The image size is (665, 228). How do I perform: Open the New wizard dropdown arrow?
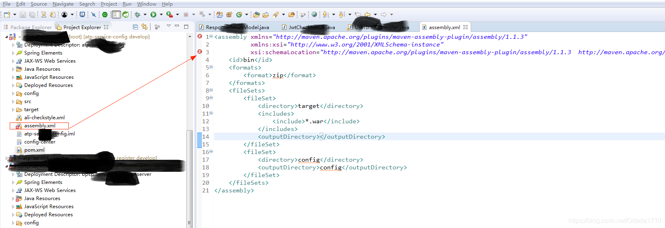click(x=15, y=15)
